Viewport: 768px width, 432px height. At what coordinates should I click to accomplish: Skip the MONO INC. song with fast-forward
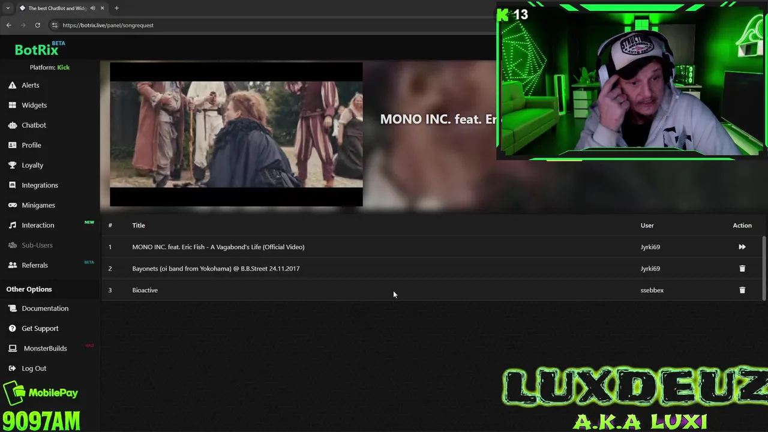click(742, 247)
